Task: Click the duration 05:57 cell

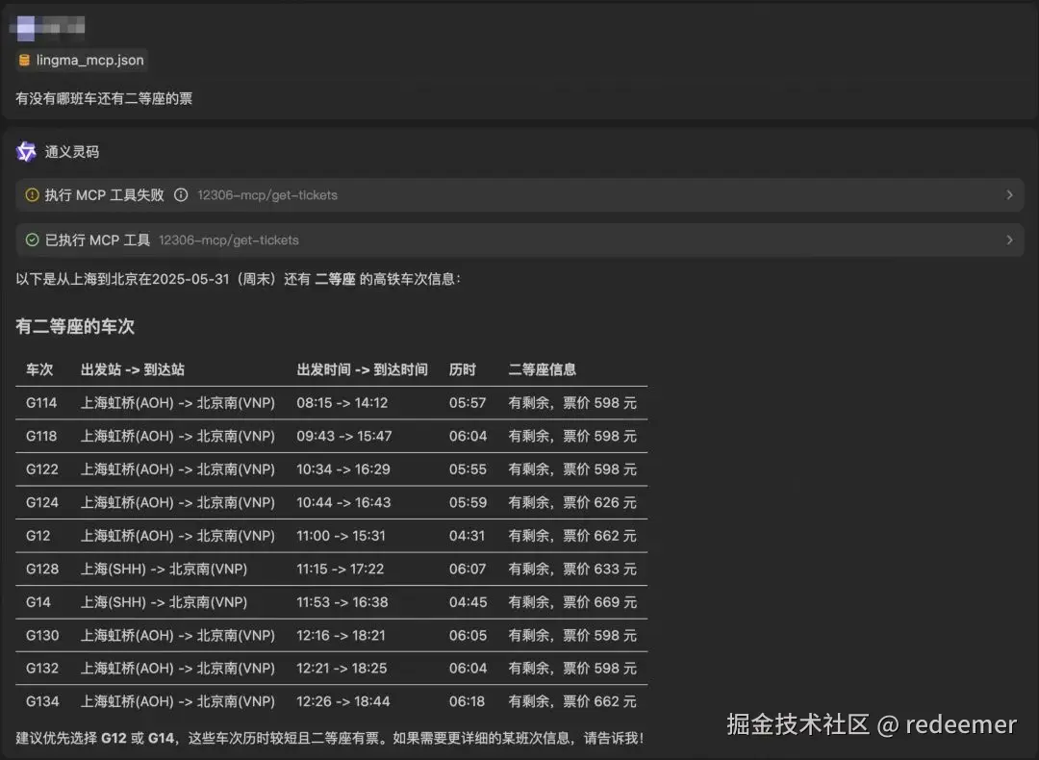Action: (x=468, y=403)
